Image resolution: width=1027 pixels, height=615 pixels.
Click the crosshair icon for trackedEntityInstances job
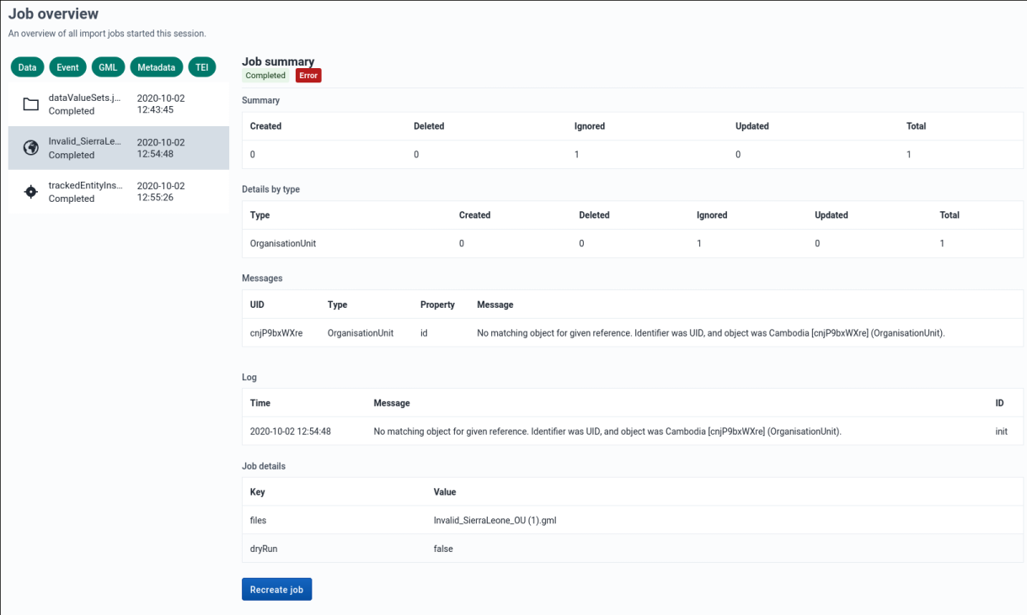coord(31,192)
